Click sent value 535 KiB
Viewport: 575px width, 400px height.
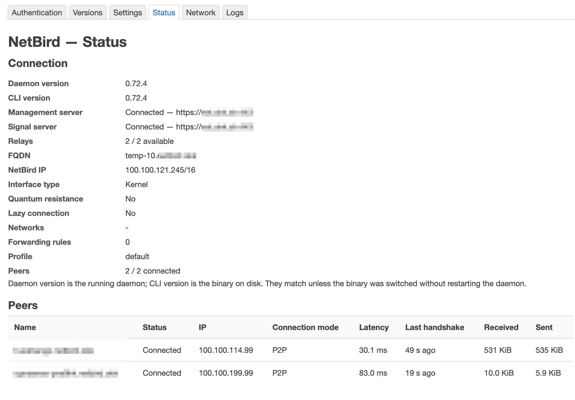tap(549, 350)
